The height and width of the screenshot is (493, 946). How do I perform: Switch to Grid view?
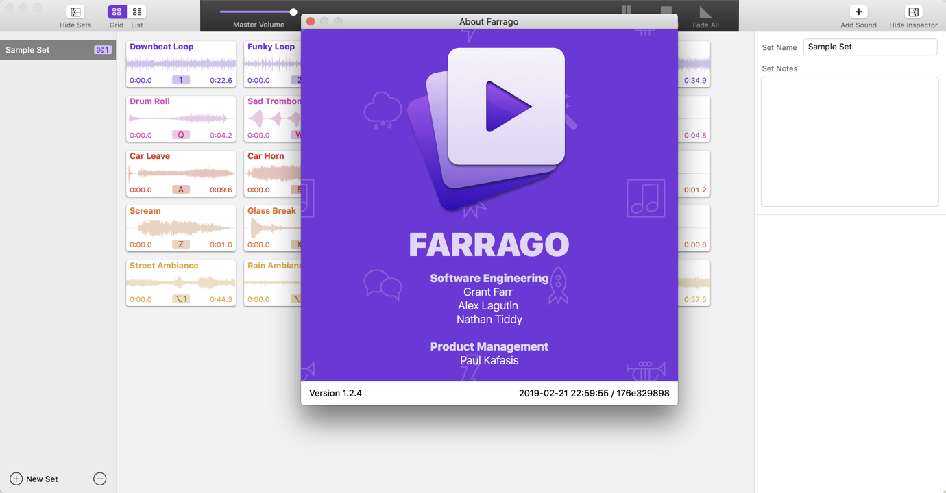[x=117, y=12]
